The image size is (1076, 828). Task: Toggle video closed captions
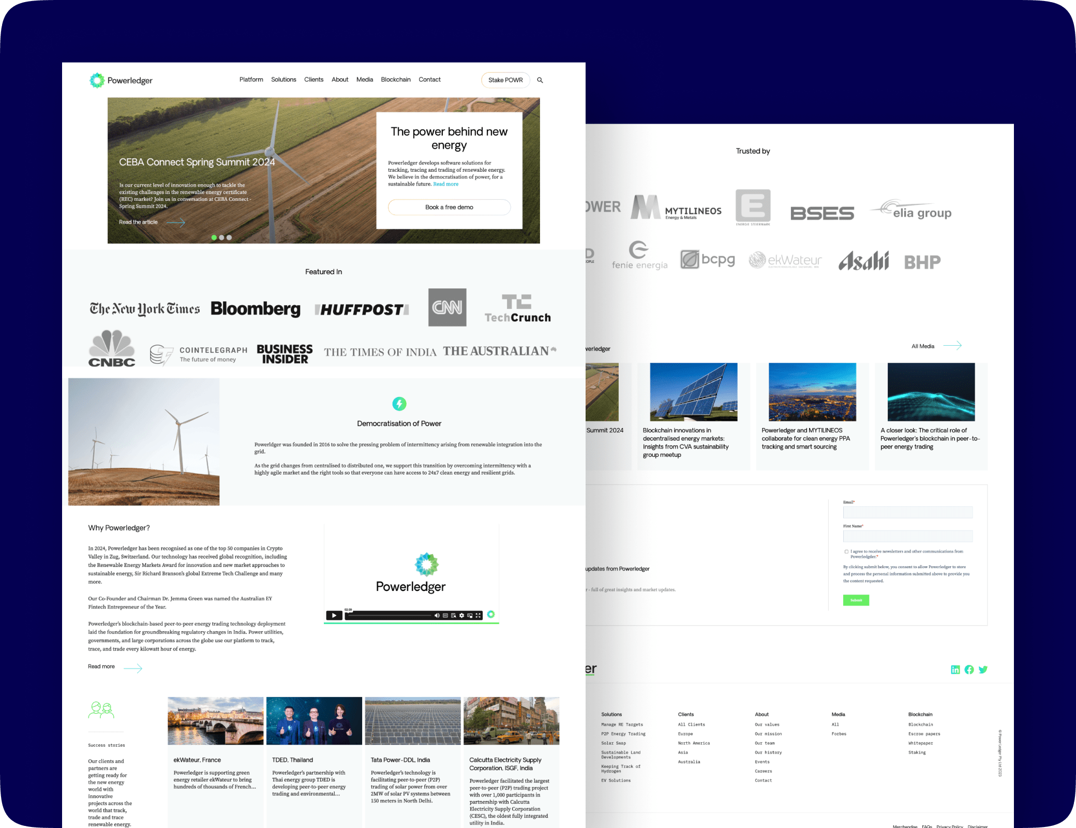445,615
